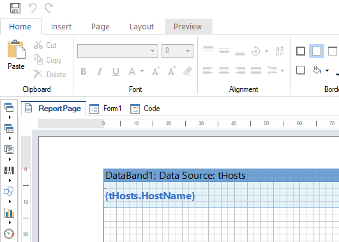Open the Page tab
The height and width of the screenshot is (242, 339).
[x=100, y=27]
